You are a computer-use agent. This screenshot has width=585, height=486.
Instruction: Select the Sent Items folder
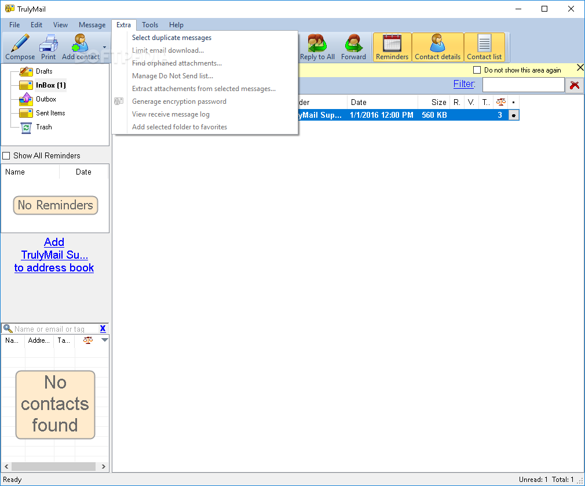[50, 113]
